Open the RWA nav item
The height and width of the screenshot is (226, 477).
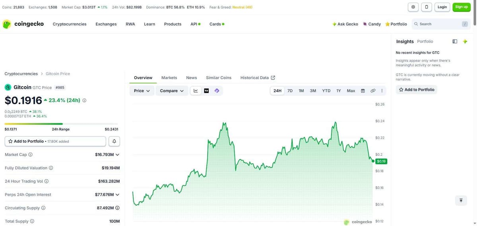click(x=130, y=24)
